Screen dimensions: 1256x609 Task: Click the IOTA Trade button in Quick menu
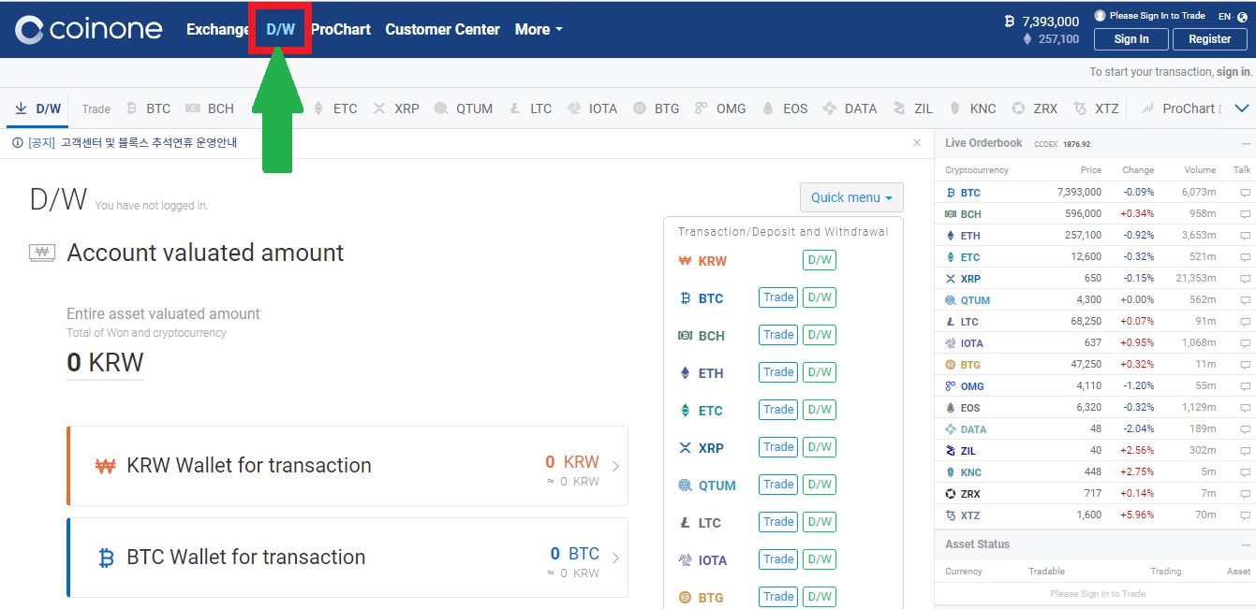[778, 560]
